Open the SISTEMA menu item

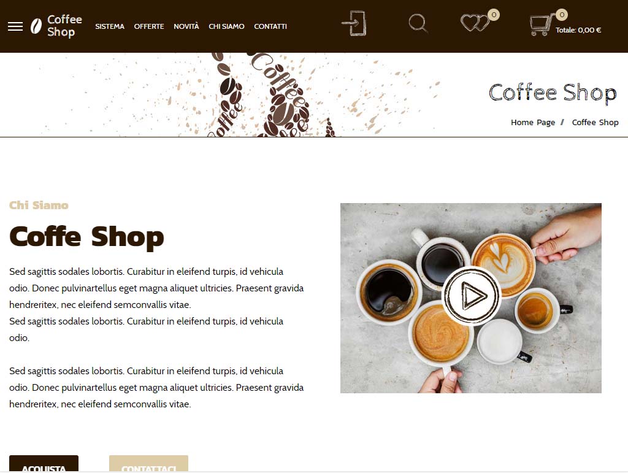pos(110,26)
